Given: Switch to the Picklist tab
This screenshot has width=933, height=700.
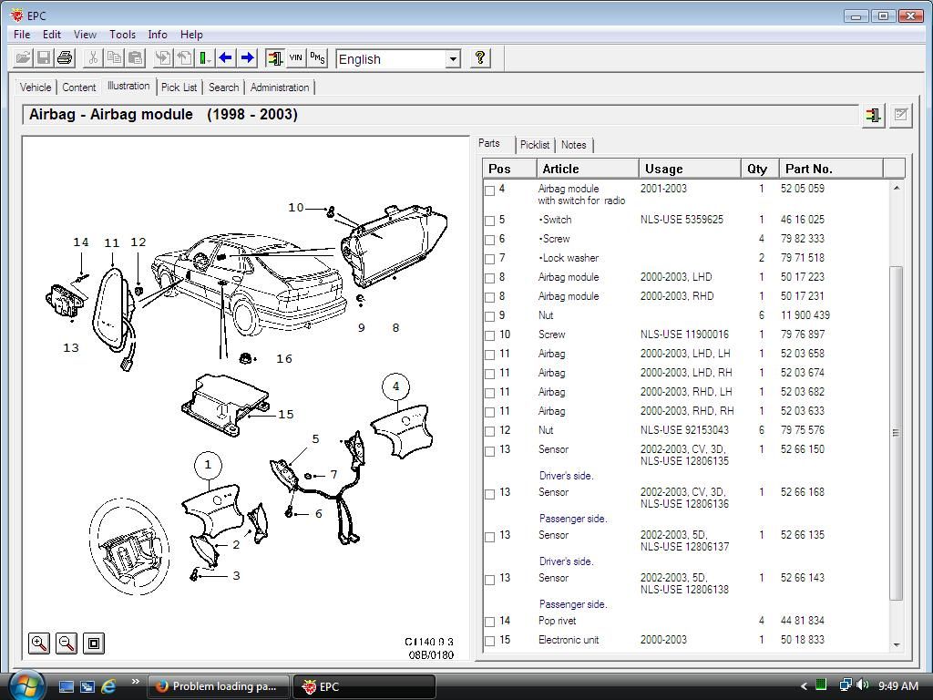Looking at the screenshot, I should click(x=535, y=144).
